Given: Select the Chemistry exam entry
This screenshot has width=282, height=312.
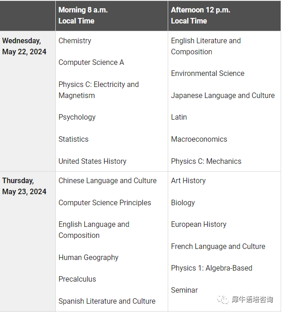Looking at the screenshot, I should (x=75, y=41).
